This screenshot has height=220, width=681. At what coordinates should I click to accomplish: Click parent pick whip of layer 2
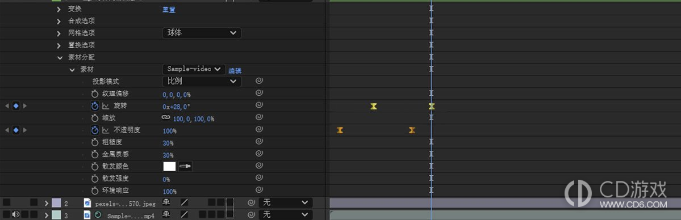pos(251,202)
